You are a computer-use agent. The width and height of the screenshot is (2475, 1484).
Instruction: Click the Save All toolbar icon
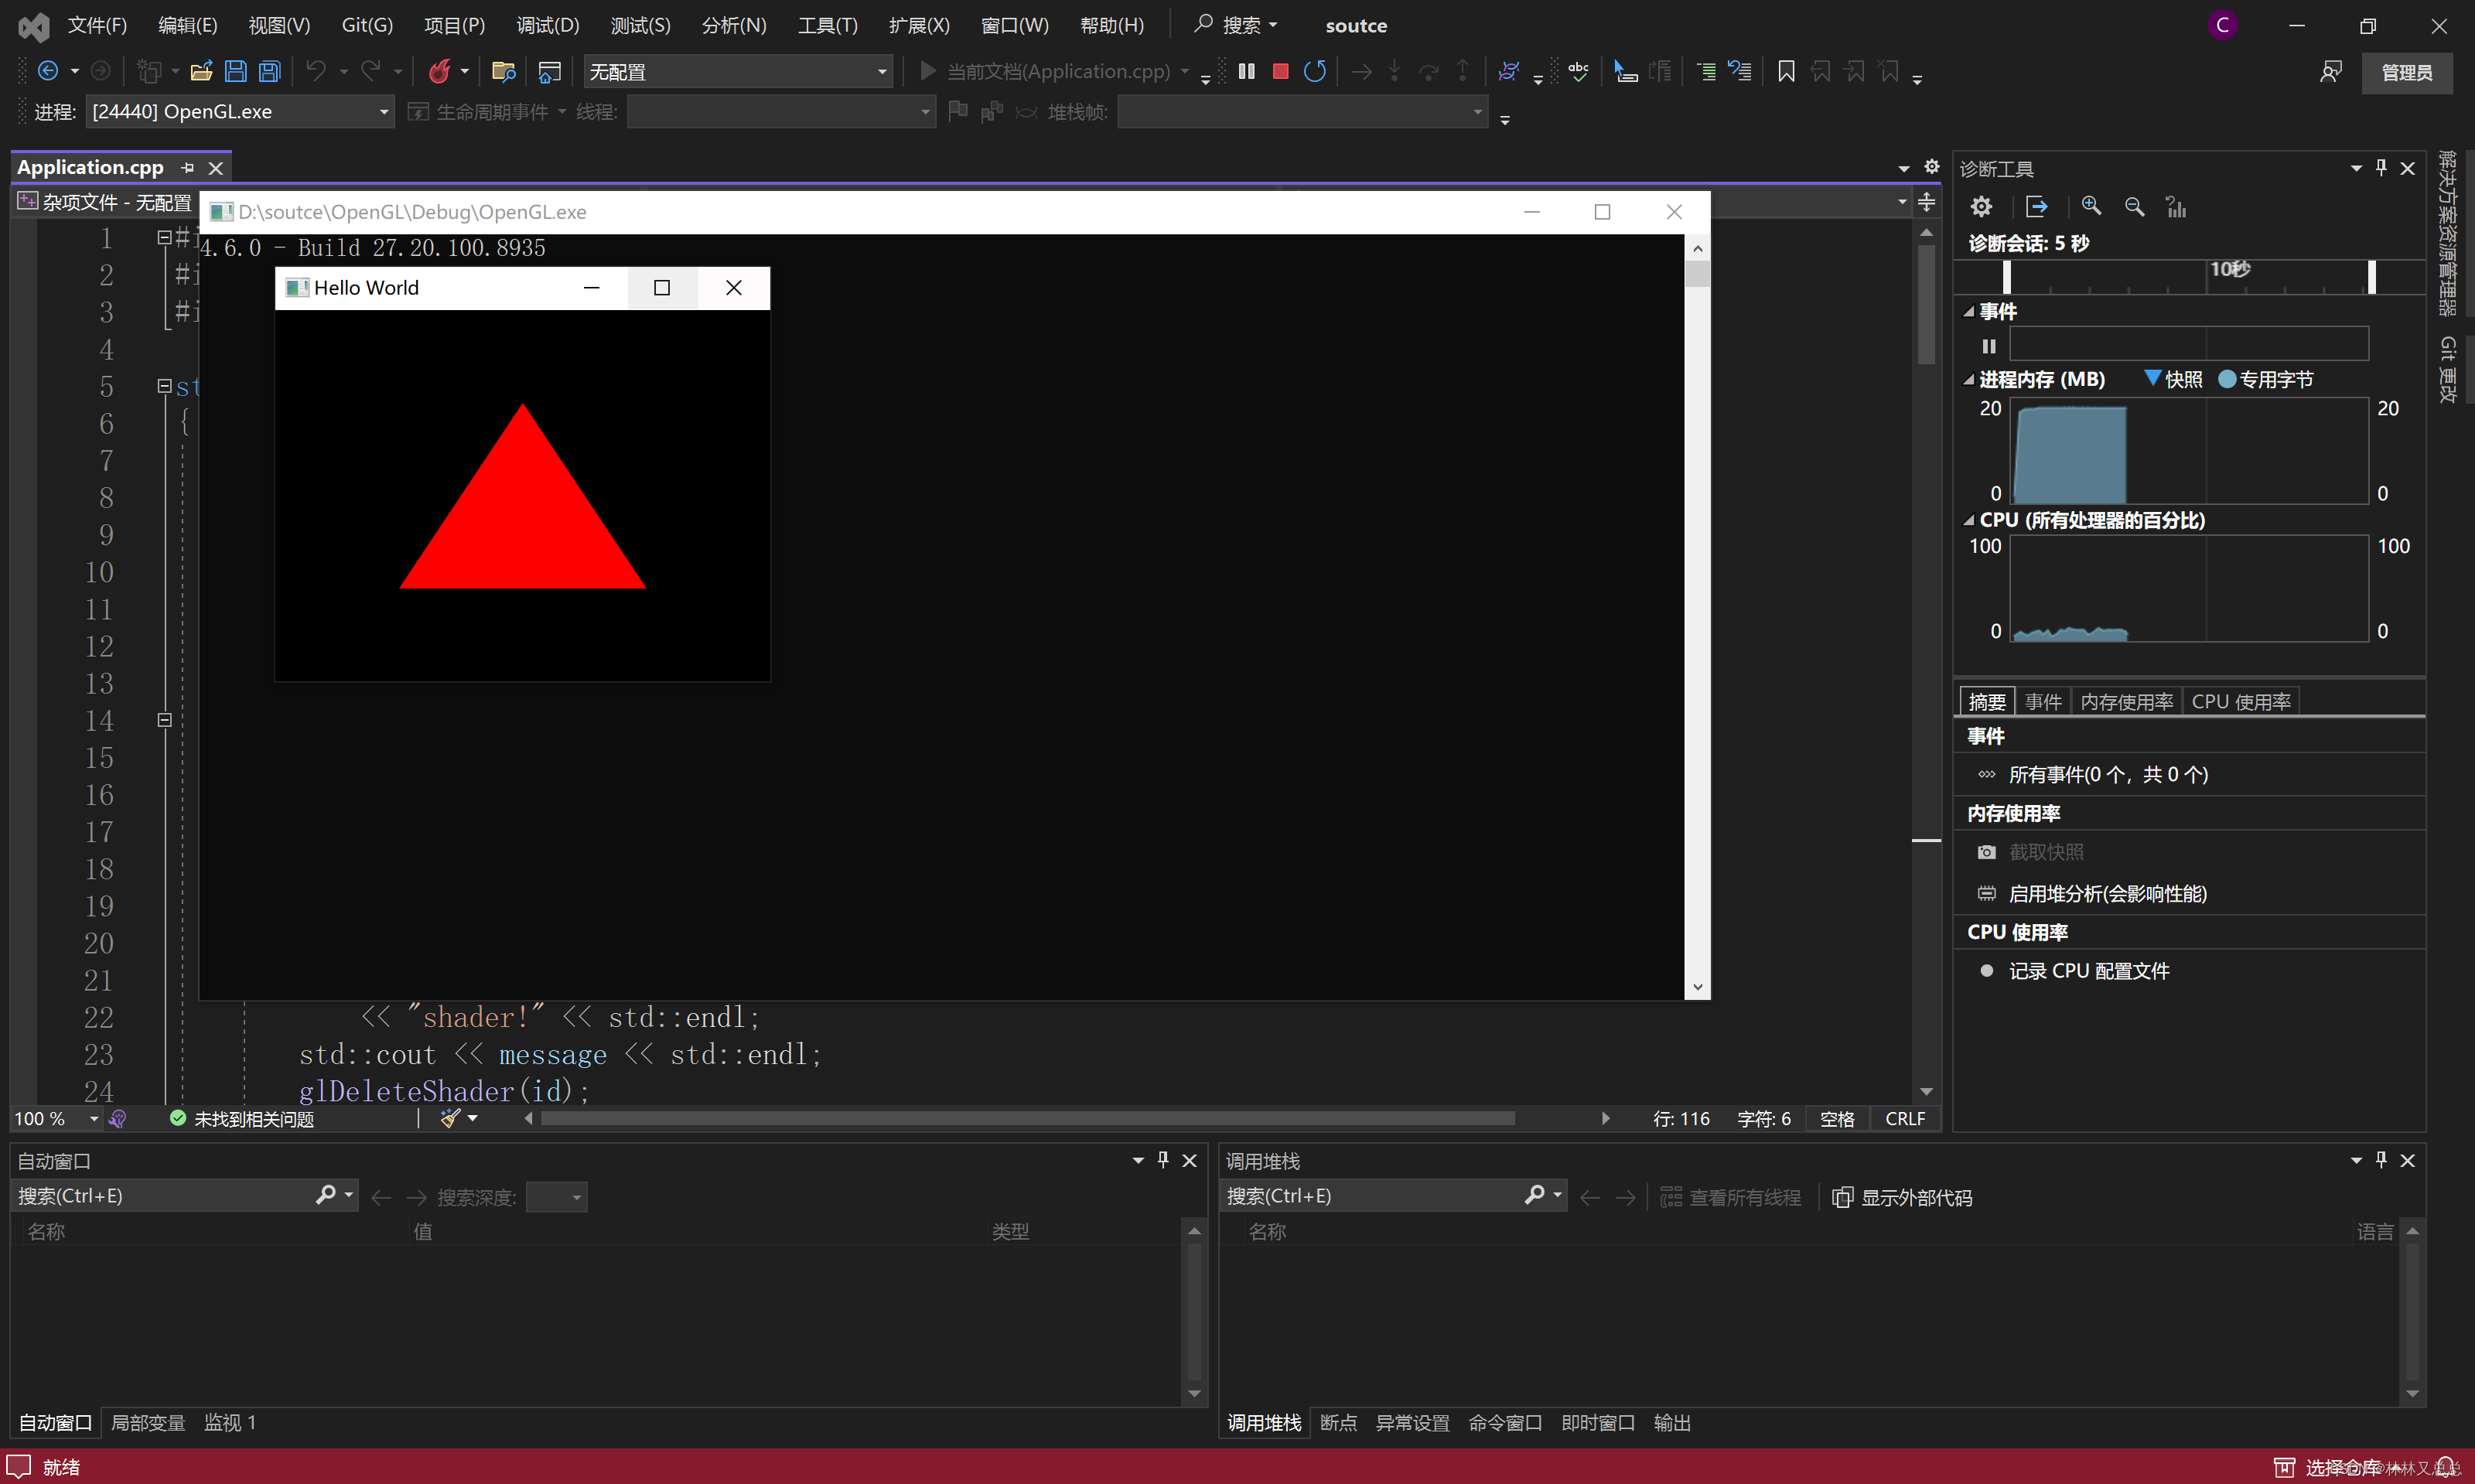coord(270,71)
